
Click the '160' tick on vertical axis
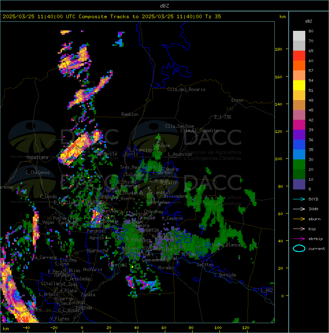click(278, 77)
